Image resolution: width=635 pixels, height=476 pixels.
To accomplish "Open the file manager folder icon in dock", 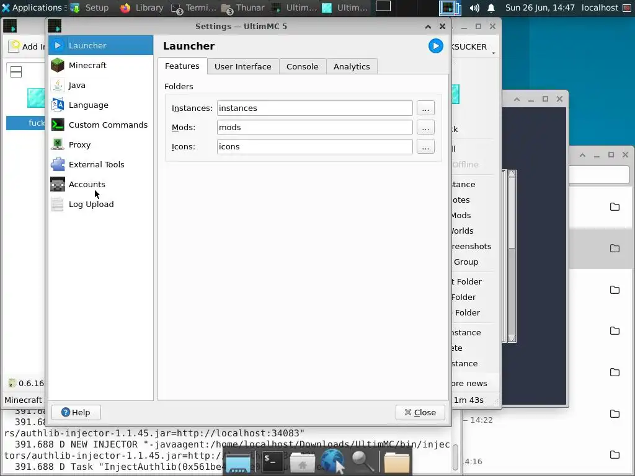I will (396, 462).
